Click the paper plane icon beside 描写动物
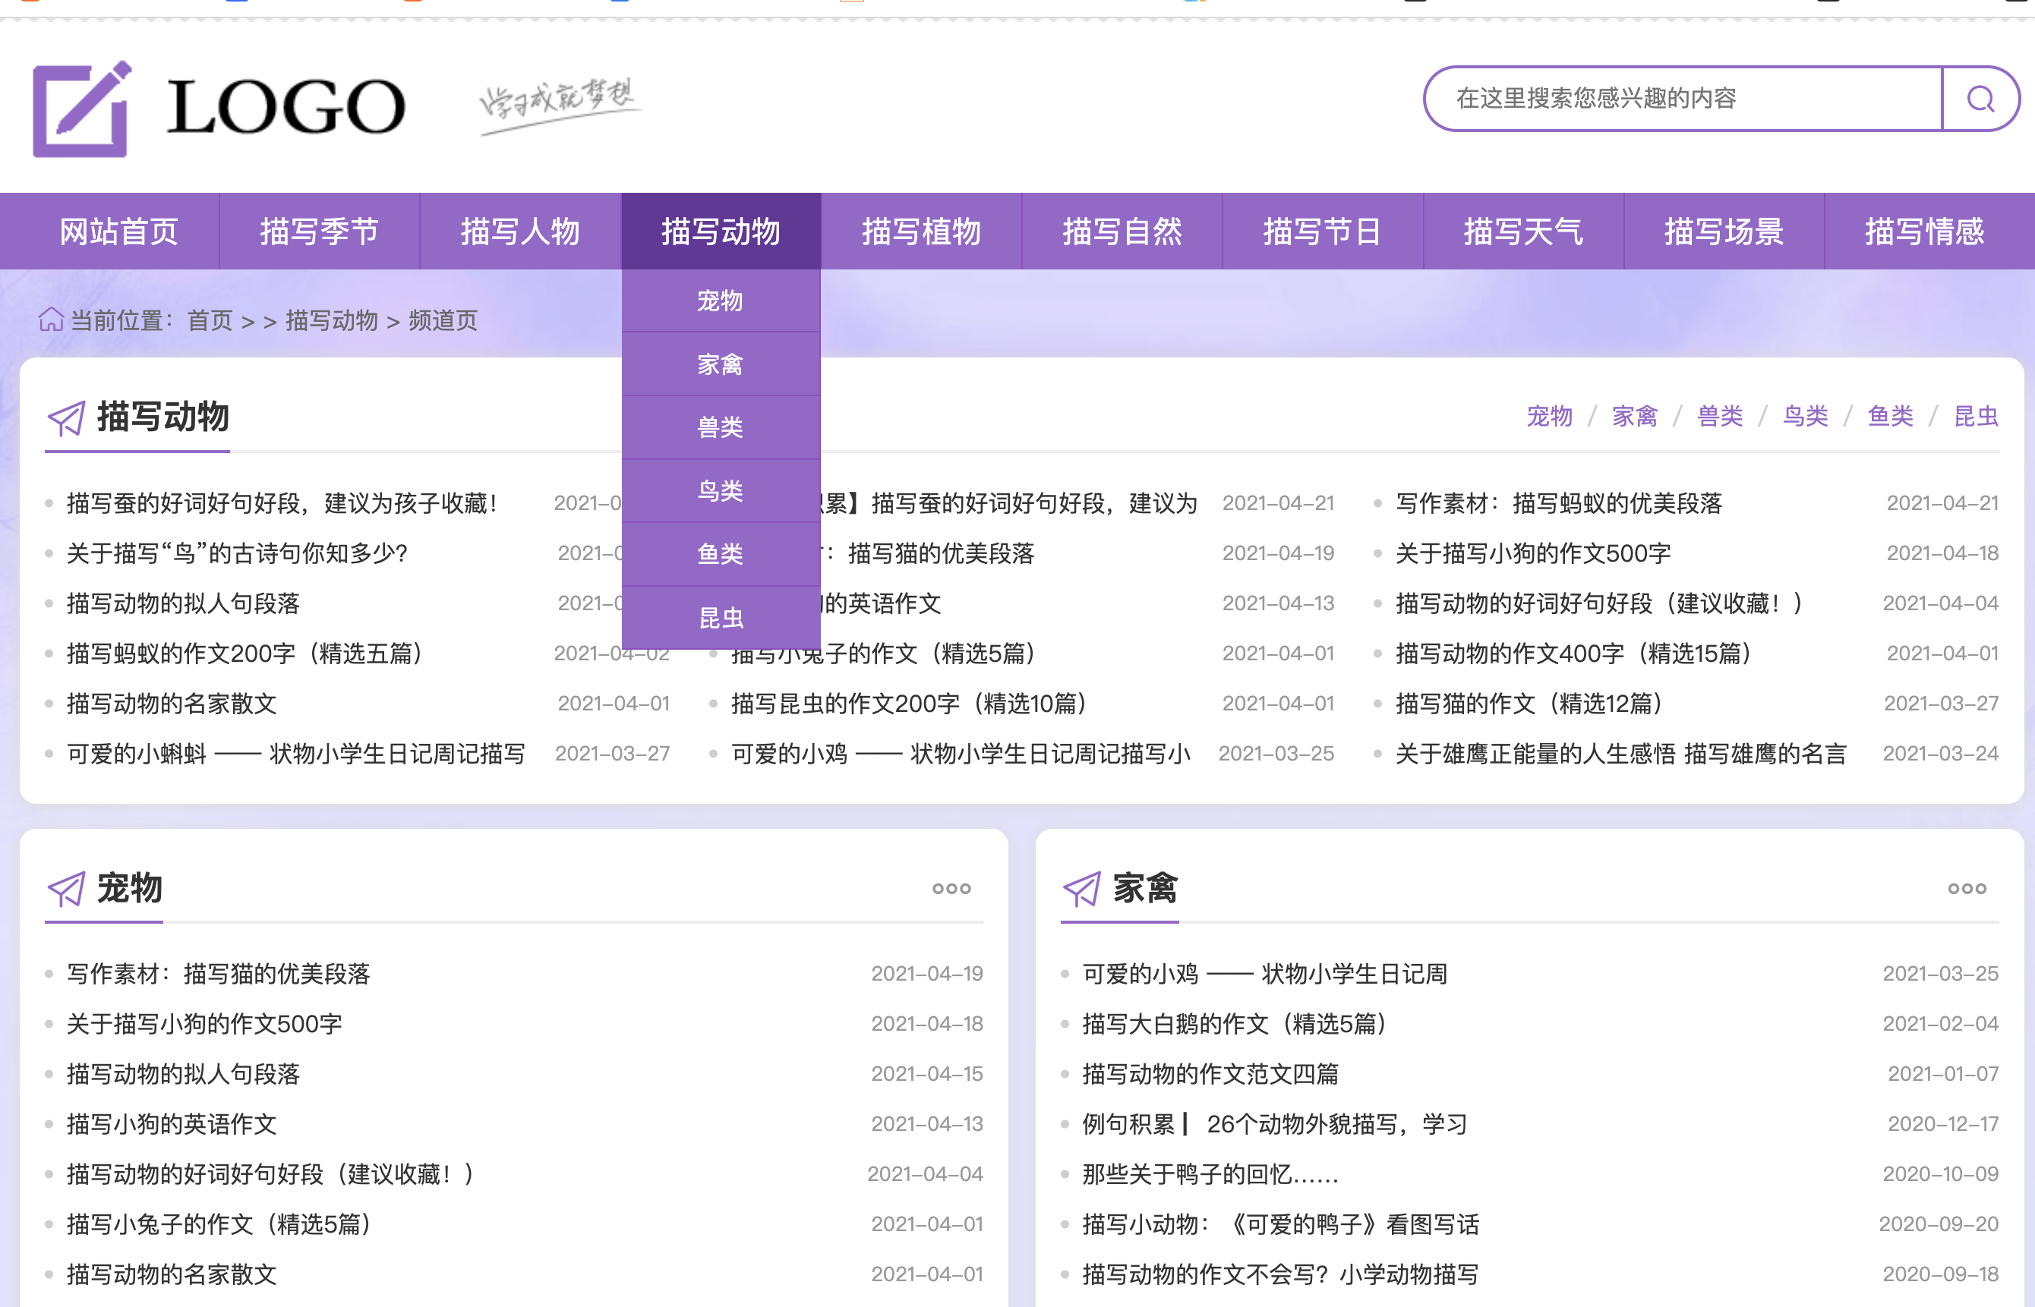 point(66,418)
